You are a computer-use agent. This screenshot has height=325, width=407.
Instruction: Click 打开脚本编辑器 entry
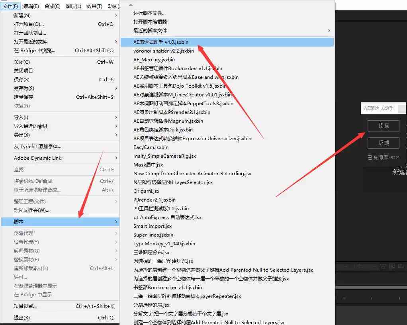tap(227, 22)
